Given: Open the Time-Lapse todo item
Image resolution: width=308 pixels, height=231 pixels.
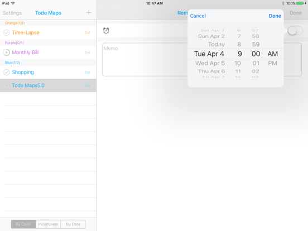Looking at the screenshot, I should pos(48,32).
